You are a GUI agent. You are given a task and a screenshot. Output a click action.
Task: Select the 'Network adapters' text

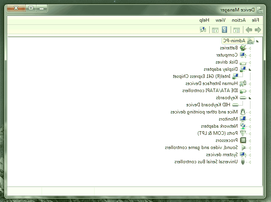[x=219, y=126]
